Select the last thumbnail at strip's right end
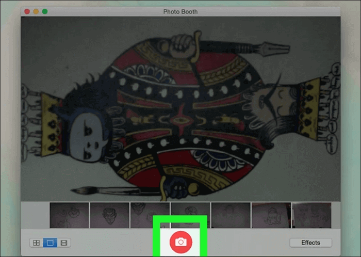This screenshot has height=257, width=361. (311, 214)
